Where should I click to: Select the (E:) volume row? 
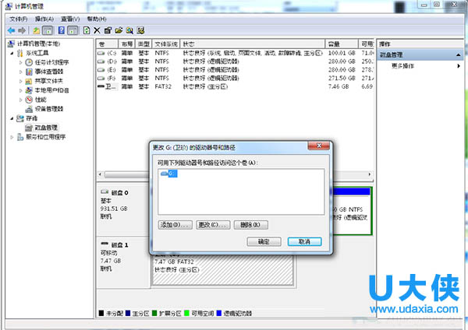pos(235,70)
